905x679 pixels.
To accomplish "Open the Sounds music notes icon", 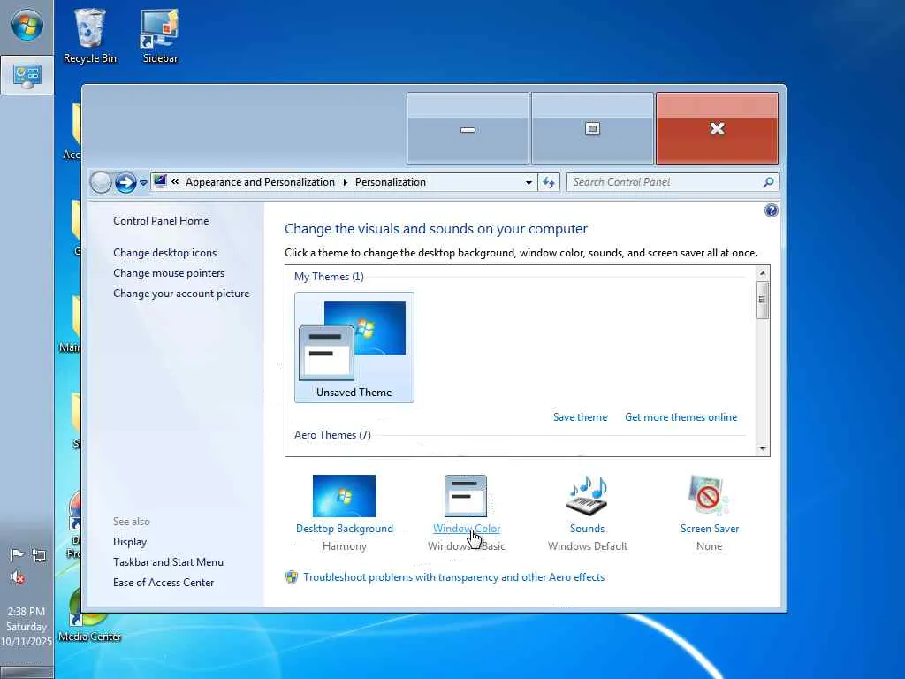I will (588, 495).
